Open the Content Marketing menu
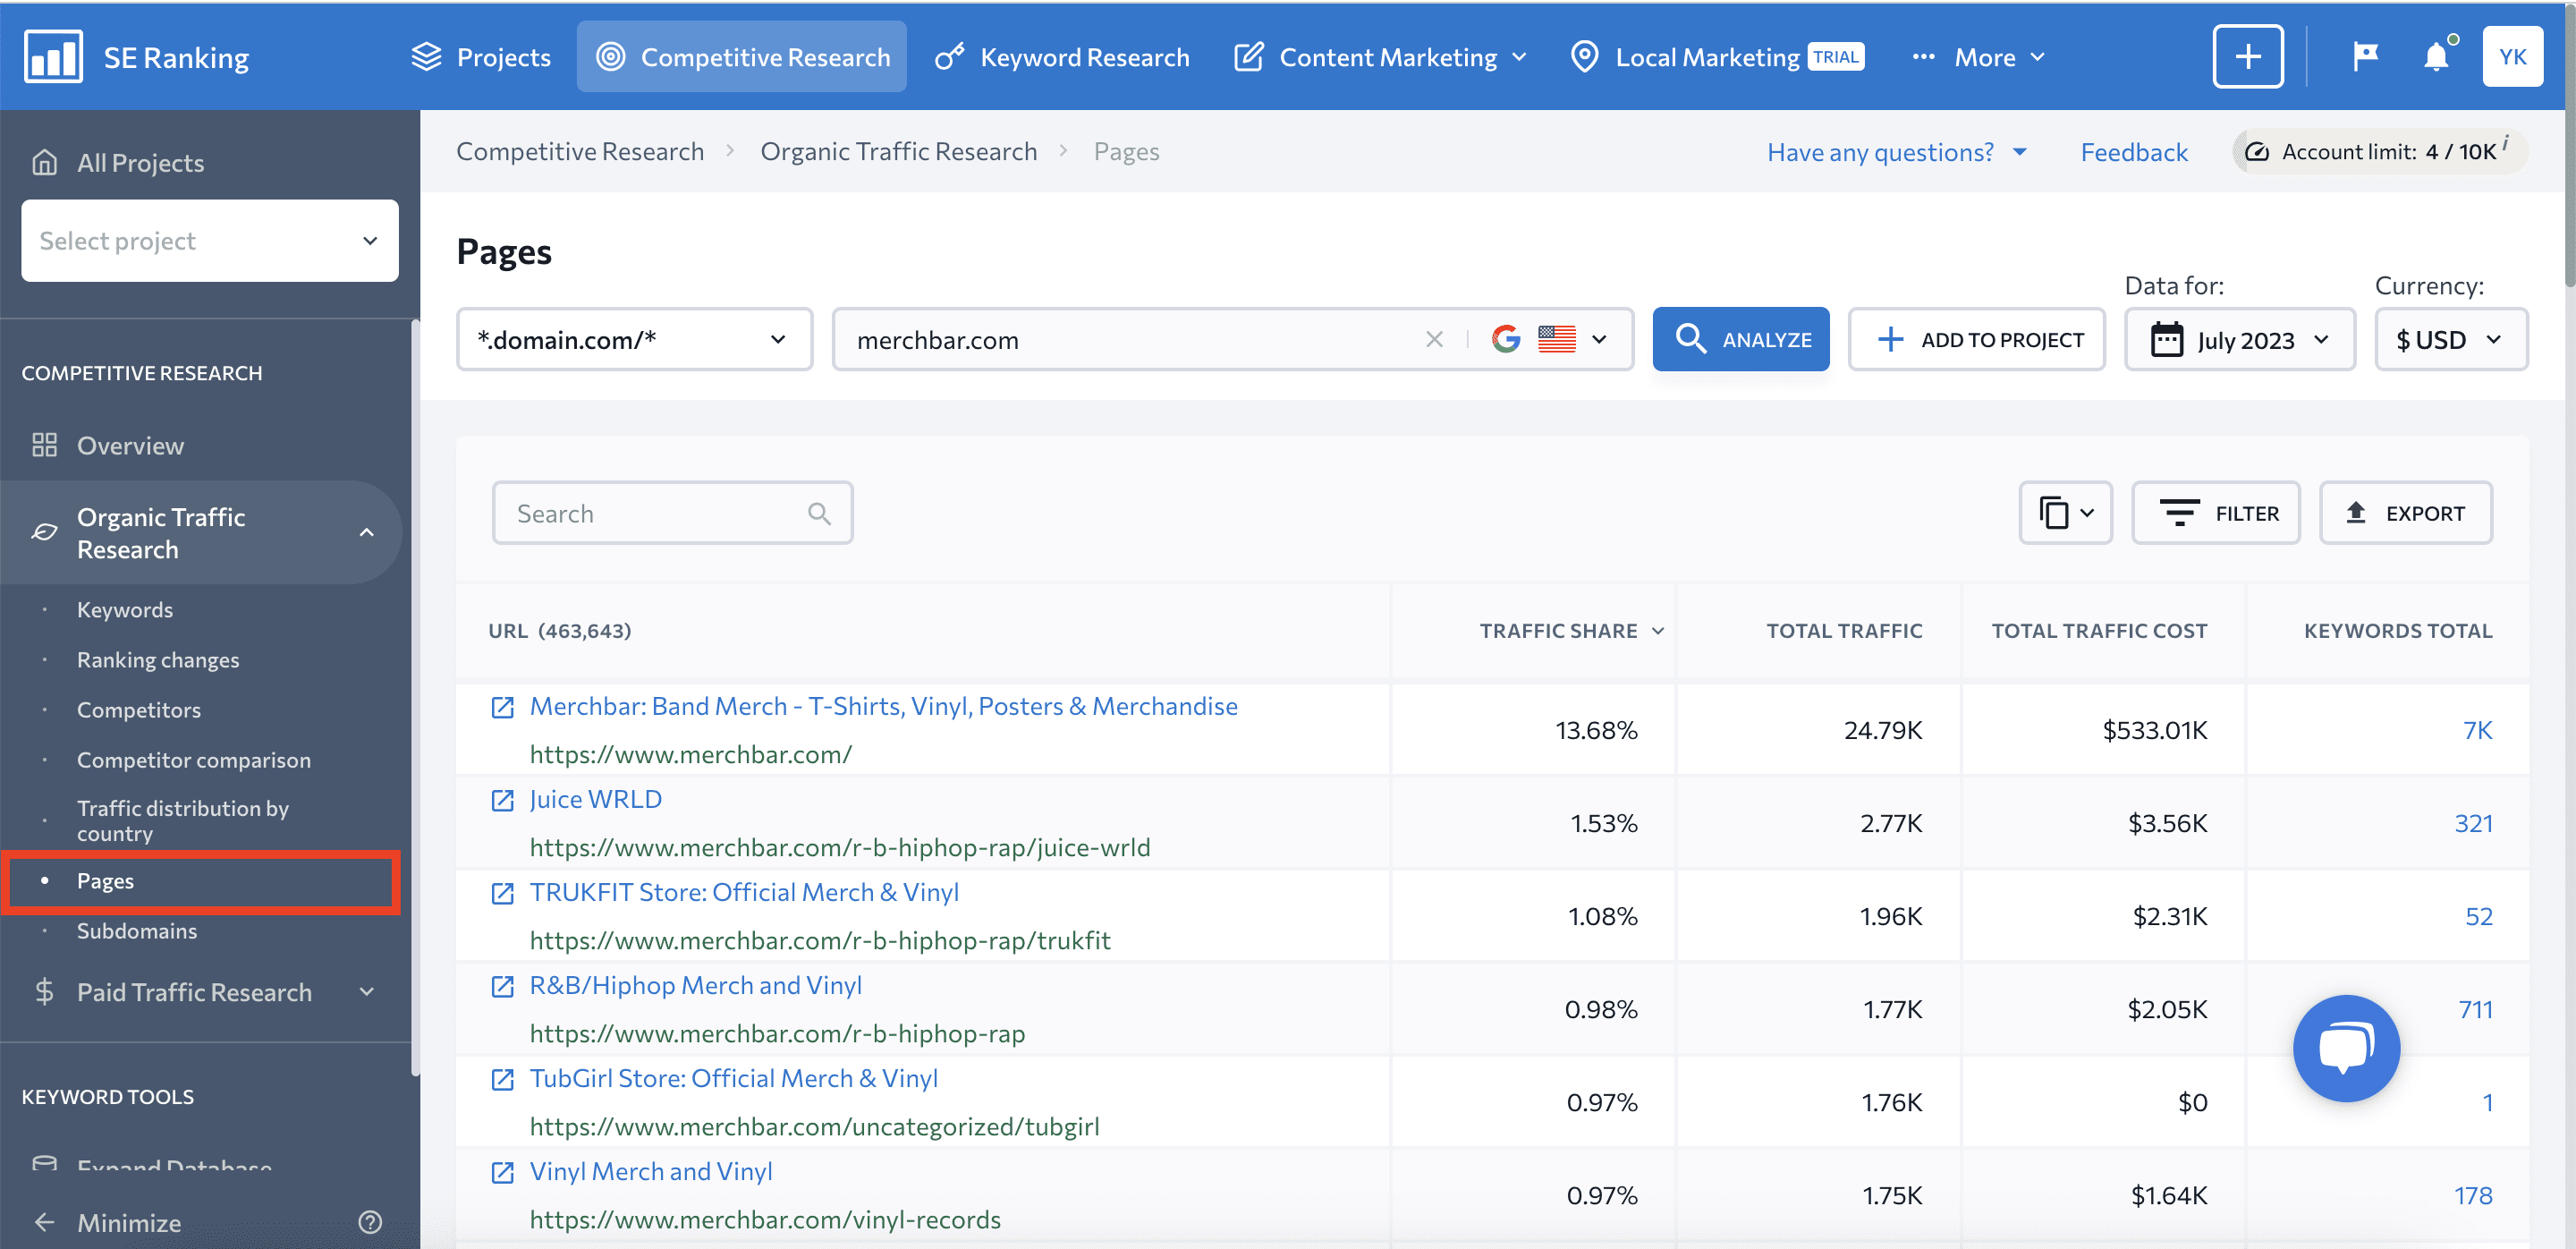2576x1249 pixels. (x=1380, y=57)
